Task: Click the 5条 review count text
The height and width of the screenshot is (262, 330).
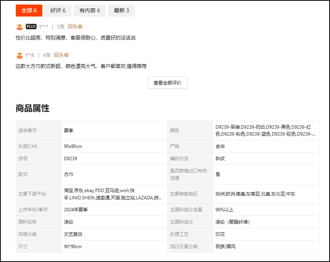Action: [61, 27]
